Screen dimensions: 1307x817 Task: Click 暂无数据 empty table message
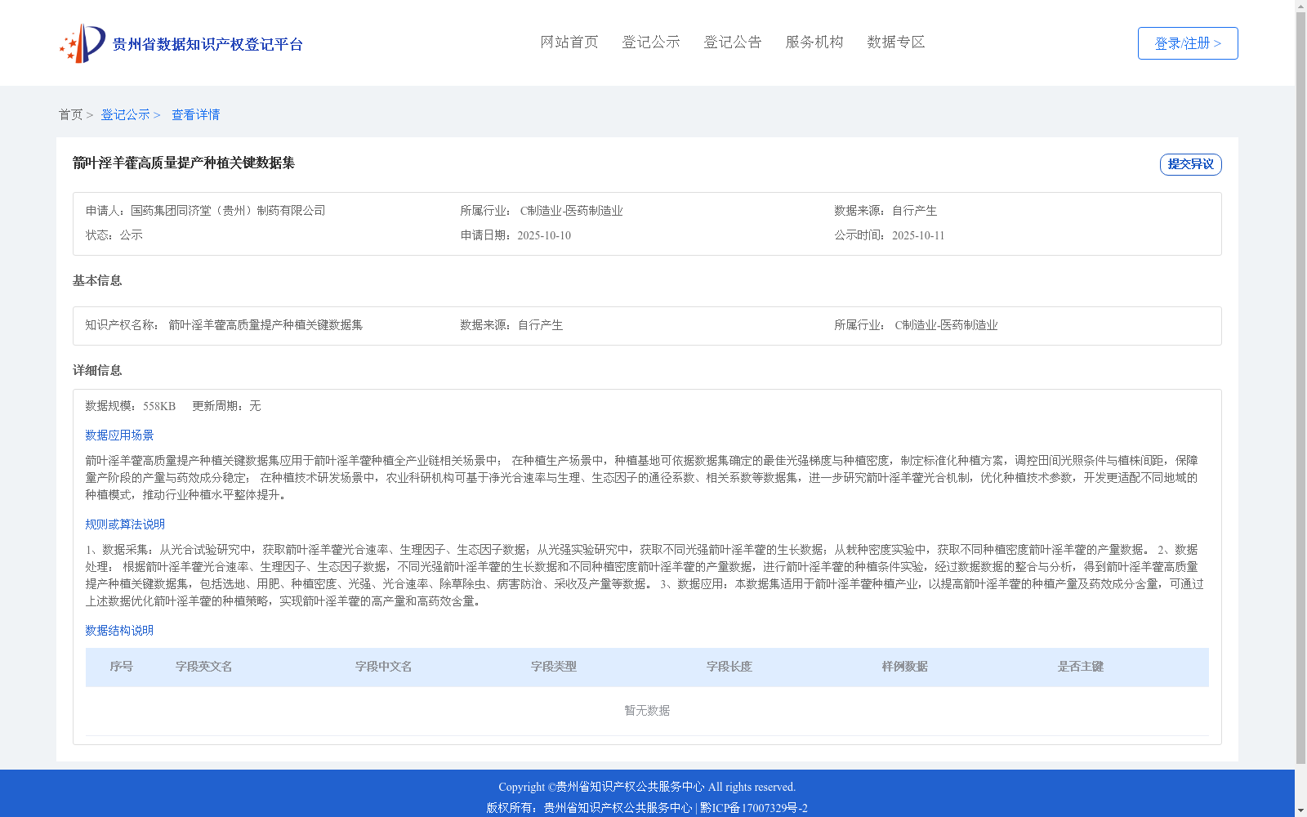coord(647,711)
